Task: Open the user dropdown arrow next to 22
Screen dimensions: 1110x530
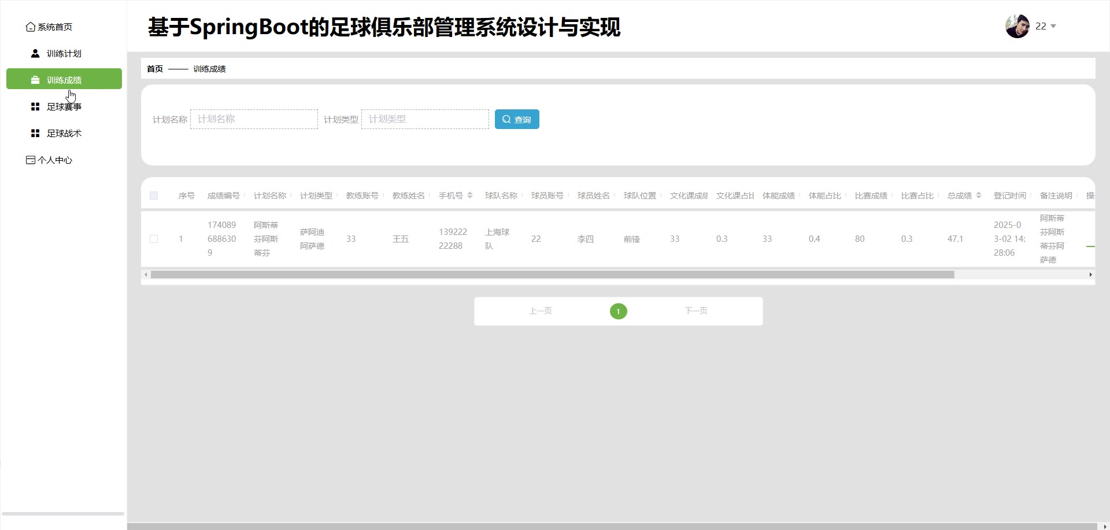Action: coord(1053,27)
